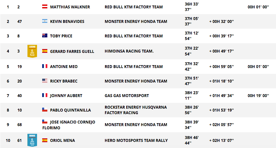Click the yellow Legend badge in row 4
This screenshot has width=276, height=148.
[x=32, y=51]
